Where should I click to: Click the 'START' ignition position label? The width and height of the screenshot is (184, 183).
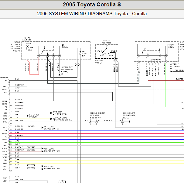pyautogui.click(x=114, y=51)
